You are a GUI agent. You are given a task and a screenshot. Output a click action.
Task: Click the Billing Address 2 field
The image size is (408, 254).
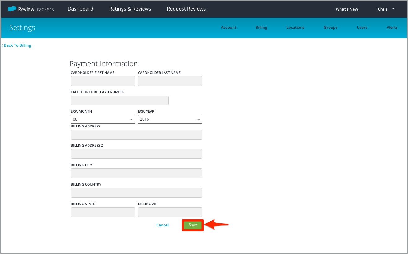pyautogui.click(x=136, y=154)
